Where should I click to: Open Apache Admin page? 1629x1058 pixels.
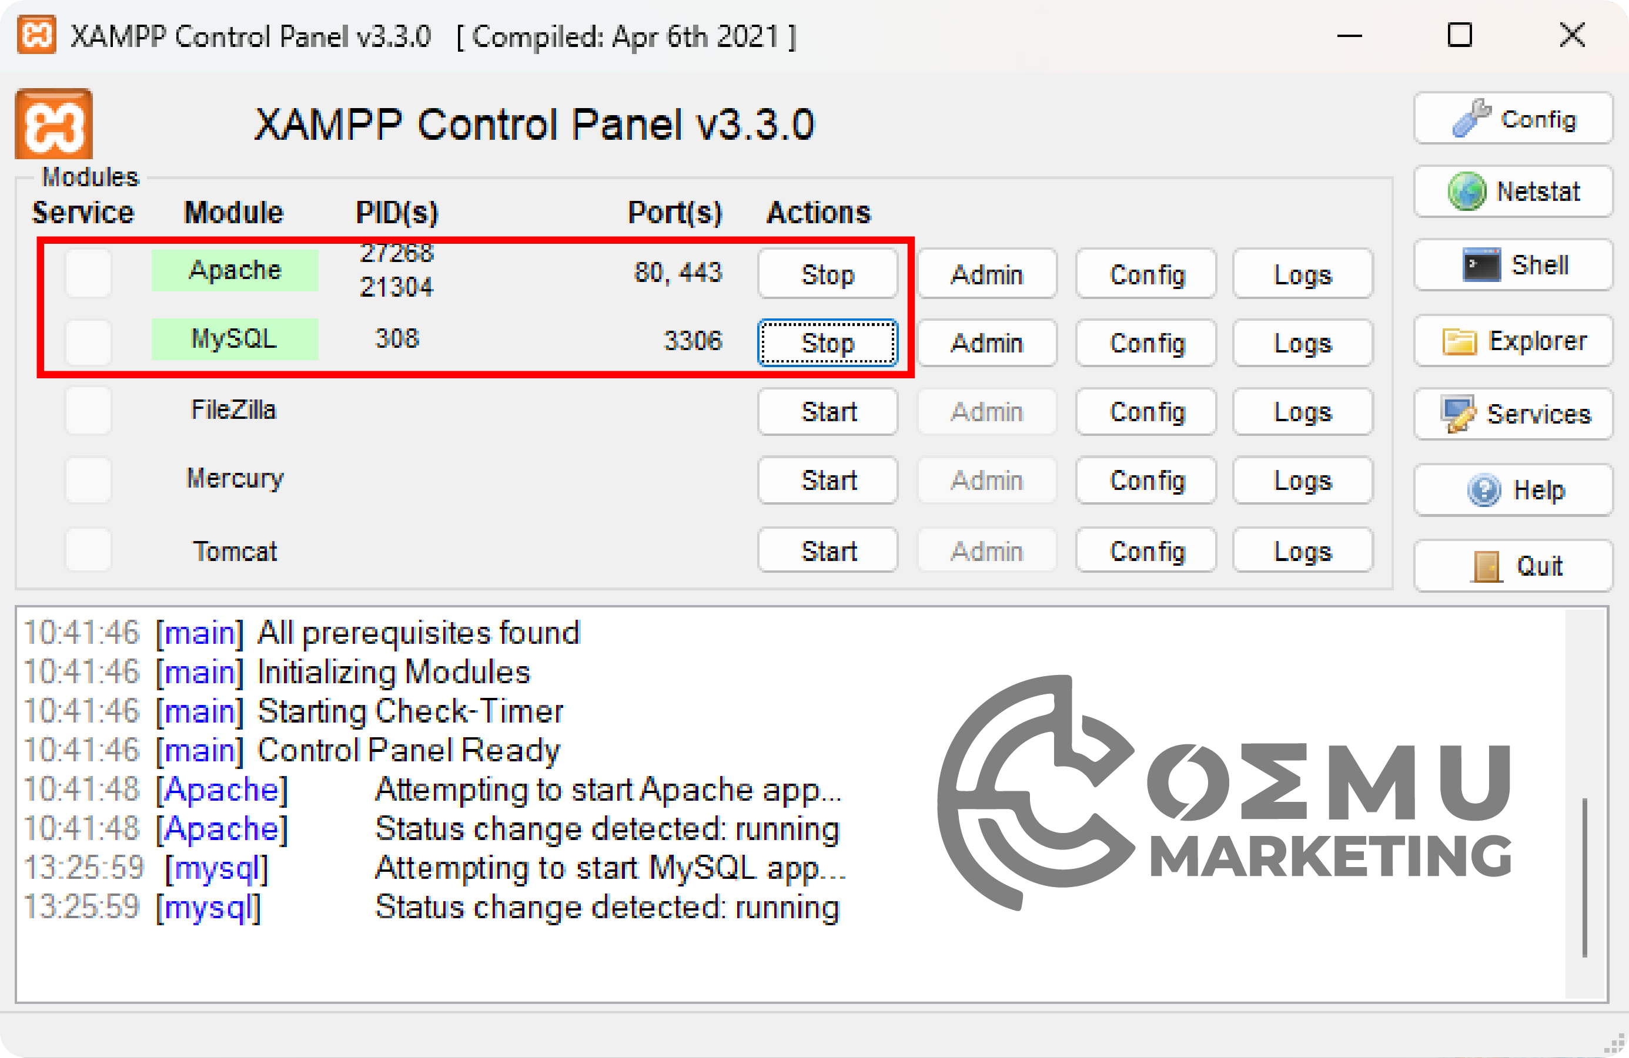tap(987, 274)
